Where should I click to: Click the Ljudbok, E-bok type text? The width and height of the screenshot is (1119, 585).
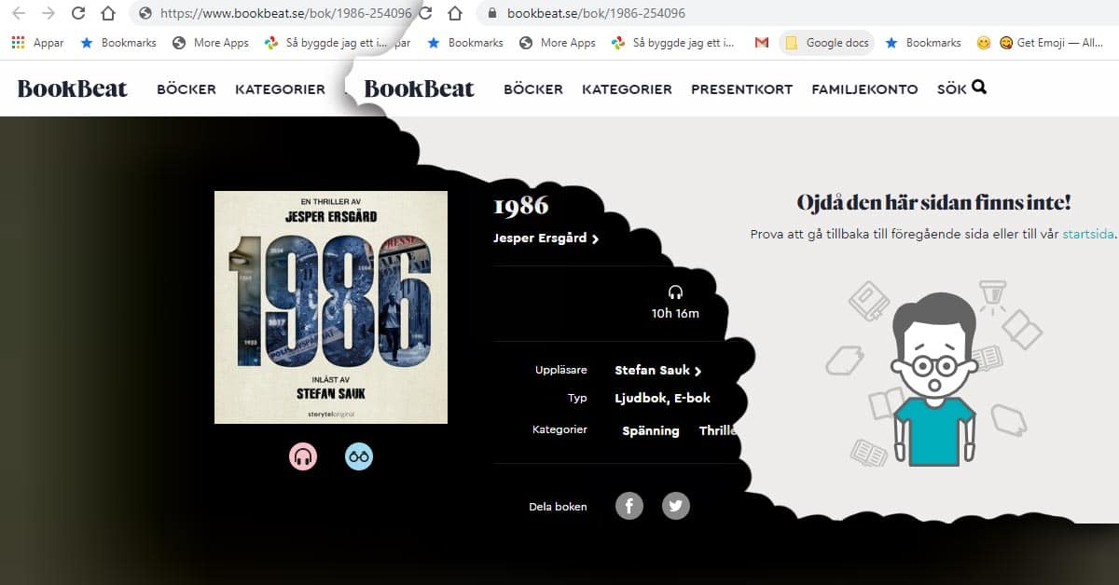[x=662, y=398]
